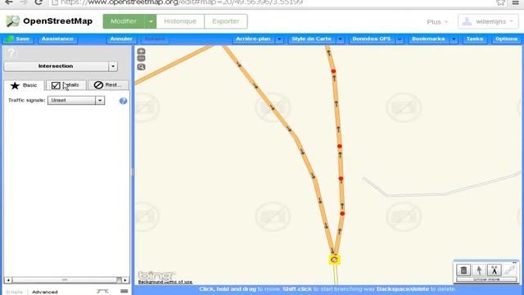Click the magnifier search icon on map
Screen dimensions: 524x295
point(142,67)
